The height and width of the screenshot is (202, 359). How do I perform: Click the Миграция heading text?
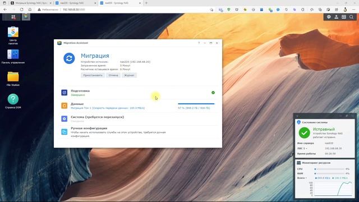tap(95, 56)
